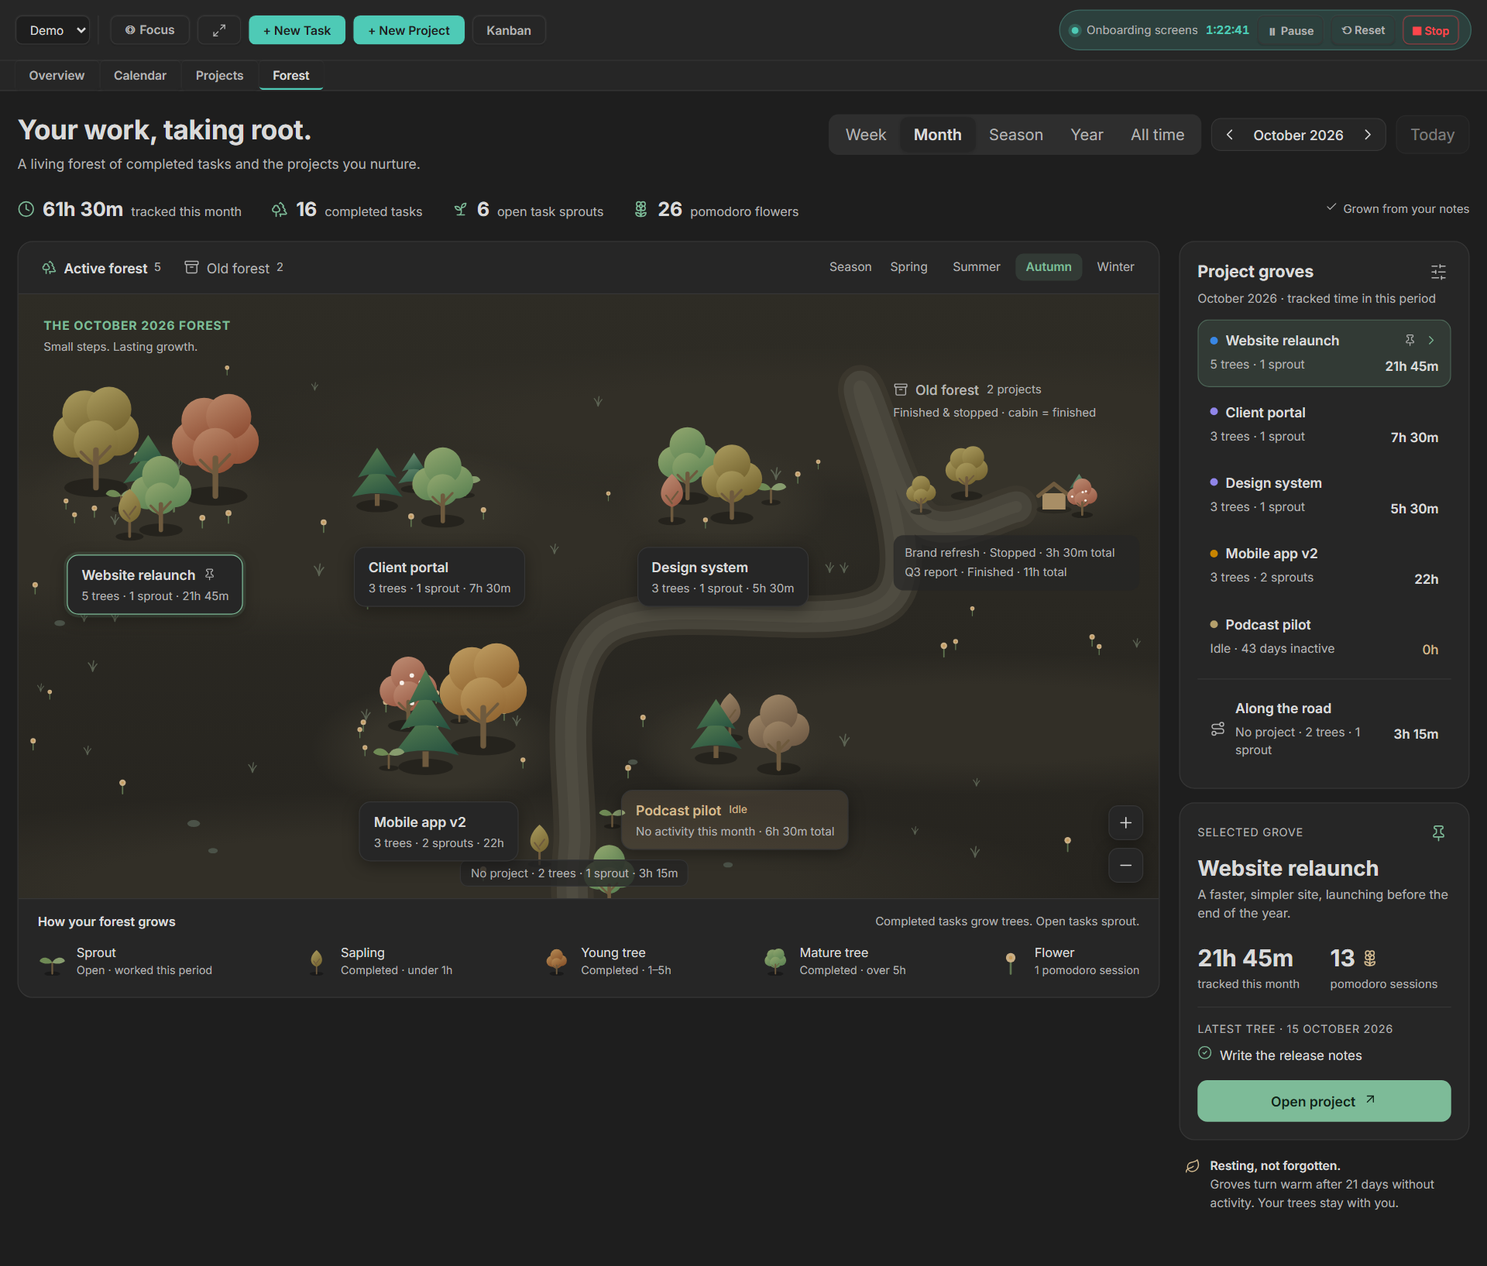Click the Mobile app v2 forest label
The height and width of the screenshot is (1266, 1487).
click(438, 832)
